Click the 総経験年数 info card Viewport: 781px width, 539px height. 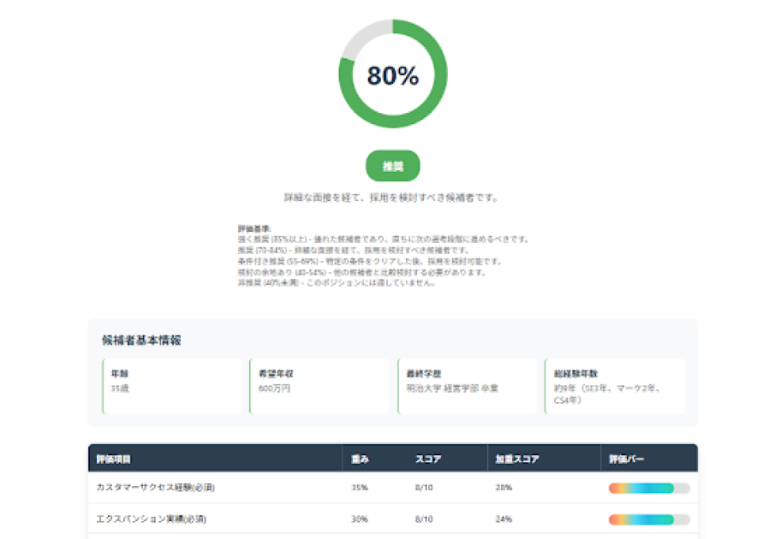pyautogui.click(x=614, y=387)
